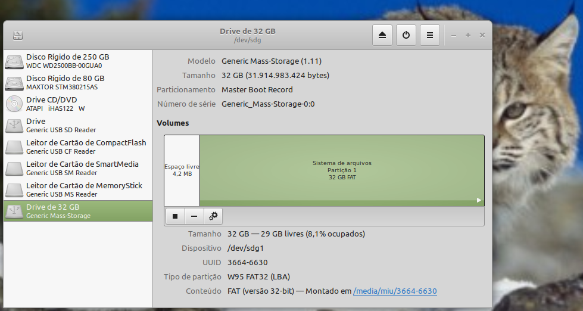This screenshot has width=583, height=311.
Task: Click the UUID value 3664-6630
Action: coord(248,262)
